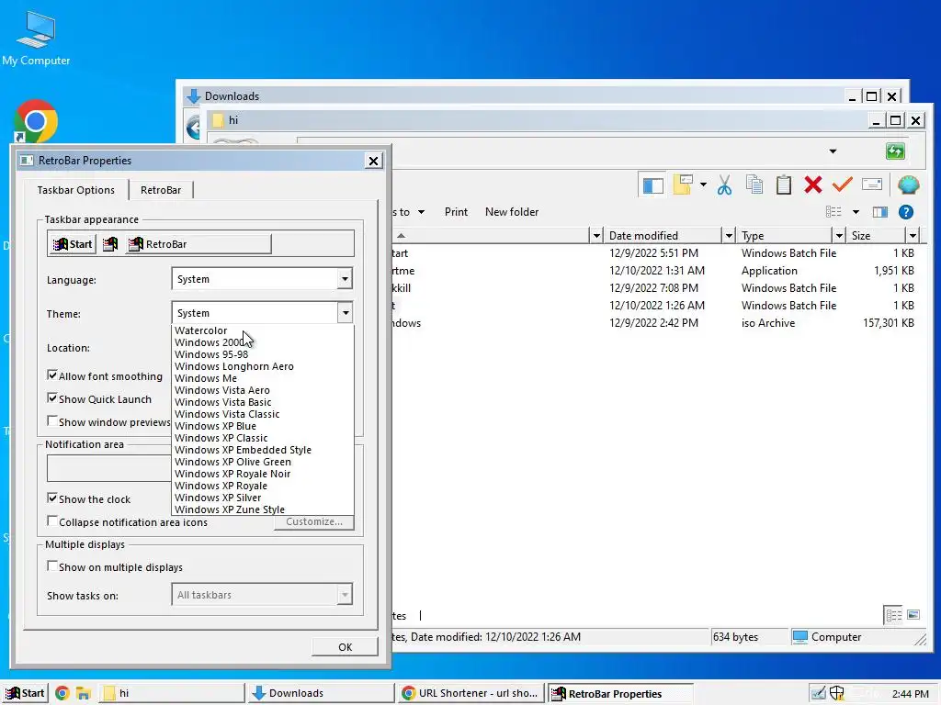The height and width of the screenshot is (705, 941).
Task: Click the copy icon in hi window toolbar
Action: click(x=754, y=185)
